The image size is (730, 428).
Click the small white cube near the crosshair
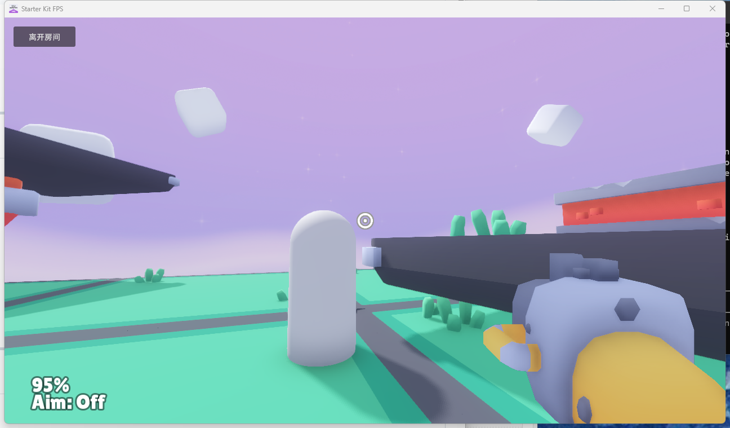point(373,255)
